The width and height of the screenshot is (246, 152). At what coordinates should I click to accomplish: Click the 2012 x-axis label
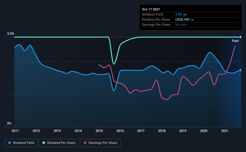[x=36, y=131]
